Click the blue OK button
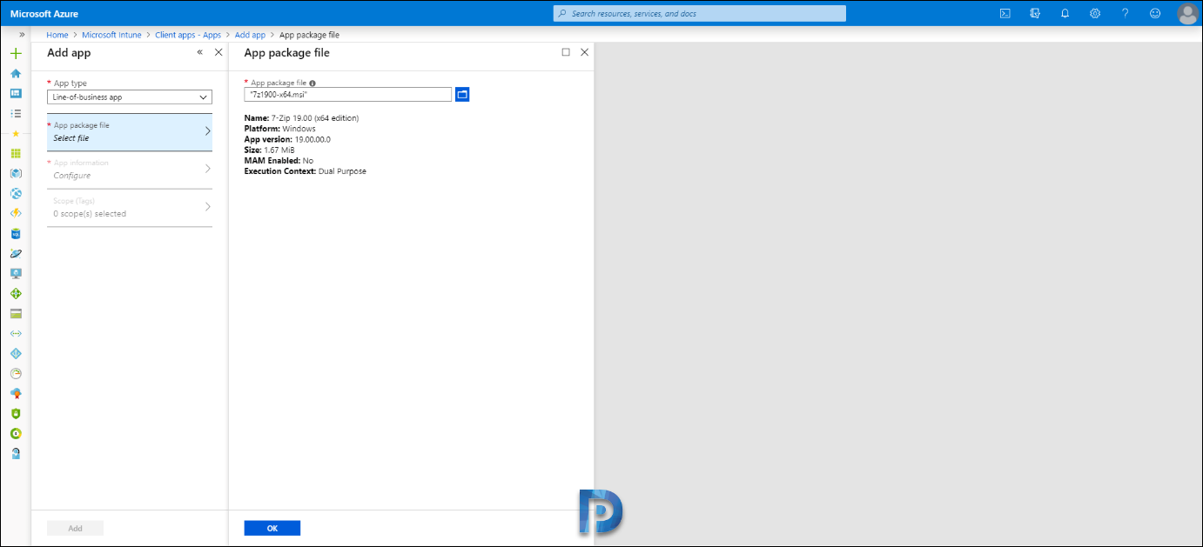The width and height of the screenshot is (1203, 547). pyautogui.click(x=272, y=528)
